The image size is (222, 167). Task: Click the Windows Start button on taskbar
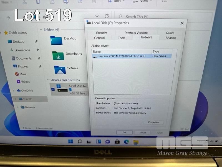pyautogui.click(x=71, y=141)
